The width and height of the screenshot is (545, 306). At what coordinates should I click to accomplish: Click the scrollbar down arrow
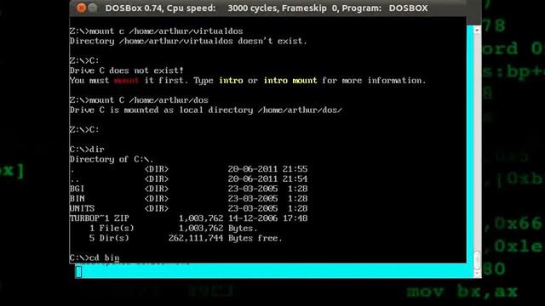477,274
